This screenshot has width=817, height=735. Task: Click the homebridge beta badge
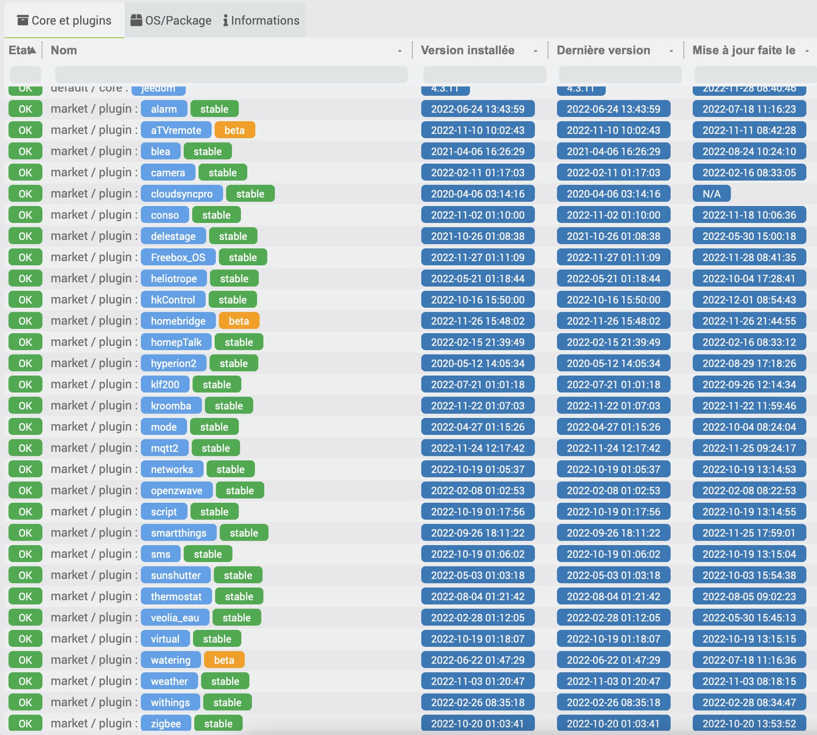(x=239, y=321)
